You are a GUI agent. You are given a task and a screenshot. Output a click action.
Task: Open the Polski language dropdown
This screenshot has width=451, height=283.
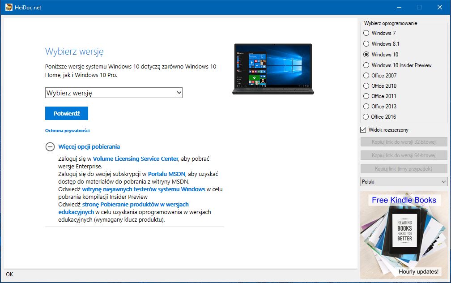click(x=404, y=182)
